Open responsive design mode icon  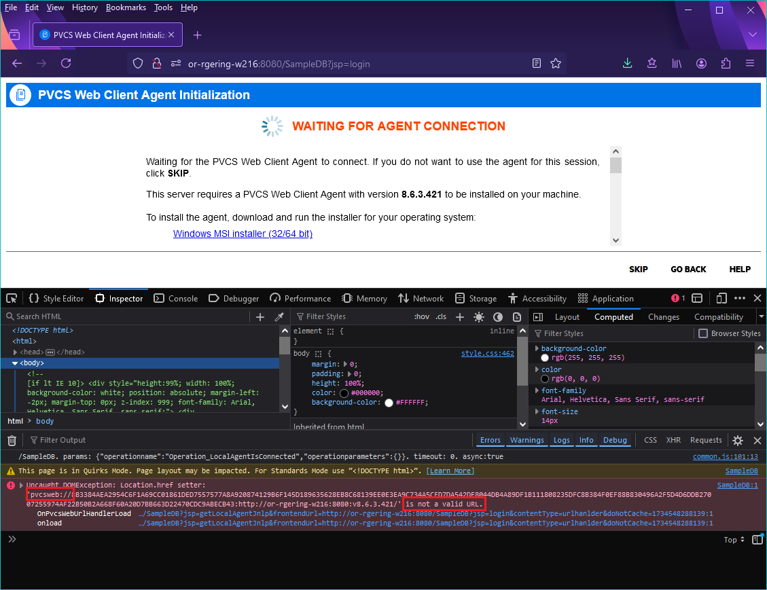pos(721,298)
